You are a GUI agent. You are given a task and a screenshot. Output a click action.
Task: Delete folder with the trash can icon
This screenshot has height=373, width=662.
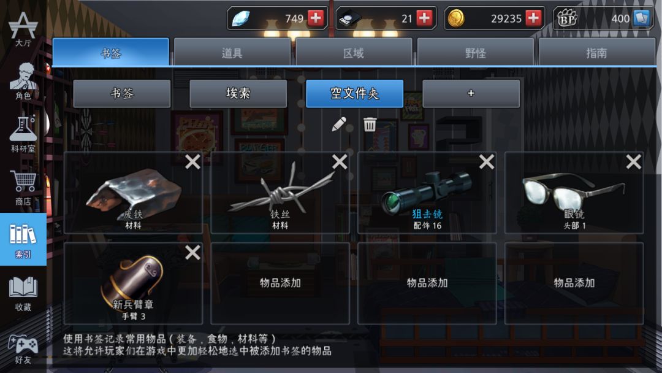coord(370,124)
